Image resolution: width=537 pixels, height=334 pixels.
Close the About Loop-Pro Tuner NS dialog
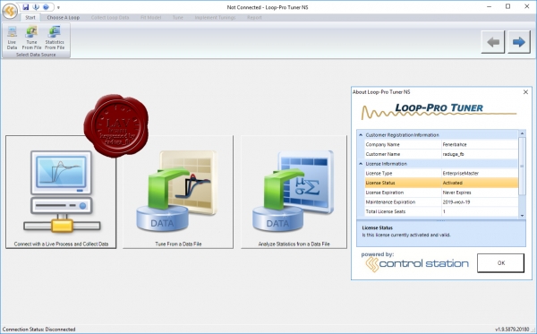click(525, 92)
